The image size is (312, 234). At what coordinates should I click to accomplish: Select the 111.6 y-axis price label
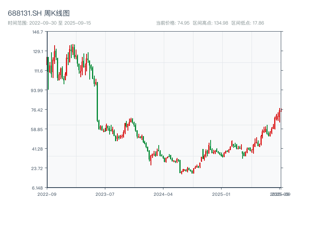[x=37, y=71]
